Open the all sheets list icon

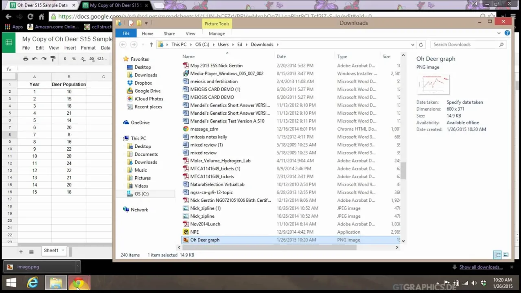[31, 251]
